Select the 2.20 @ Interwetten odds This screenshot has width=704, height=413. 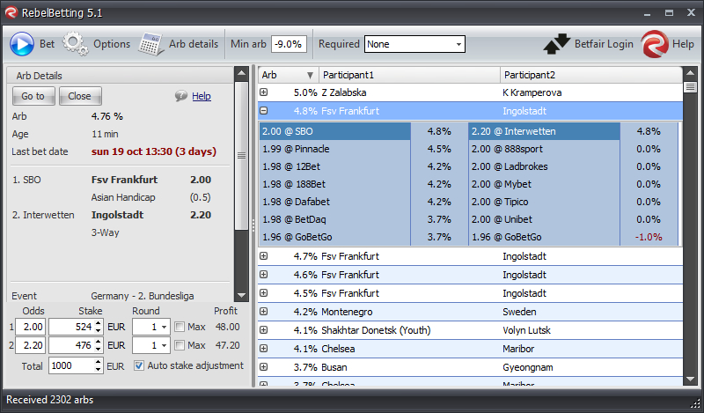[x=545, y=131]
